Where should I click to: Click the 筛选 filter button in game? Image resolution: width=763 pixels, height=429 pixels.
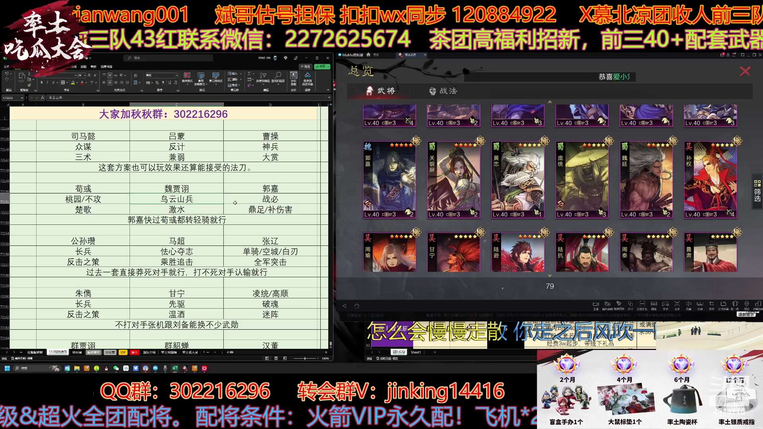tap(757, 191)
